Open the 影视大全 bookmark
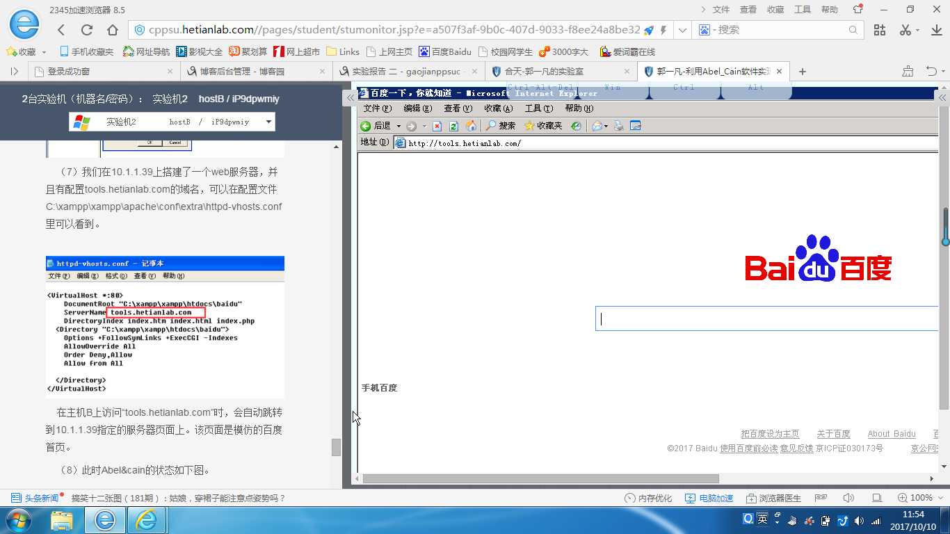Viewport: 950px width, 534px height. pyautogui.click(x=199, y=51)
